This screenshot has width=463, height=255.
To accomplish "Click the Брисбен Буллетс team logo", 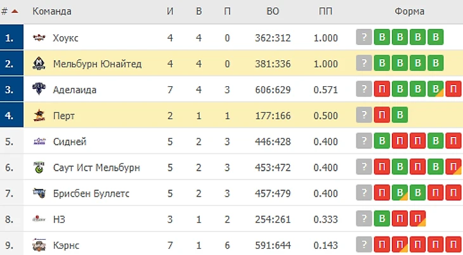I will pos(39,193).
